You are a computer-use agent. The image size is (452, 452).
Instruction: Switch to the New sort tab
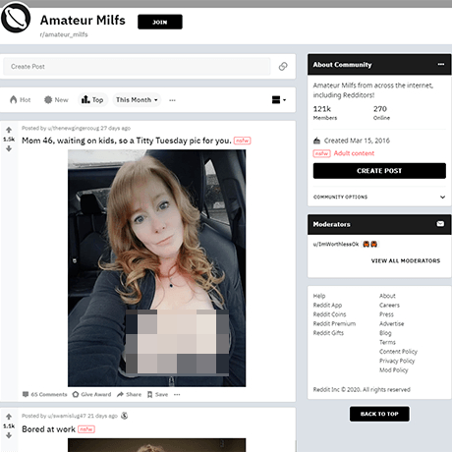(56, 100)
